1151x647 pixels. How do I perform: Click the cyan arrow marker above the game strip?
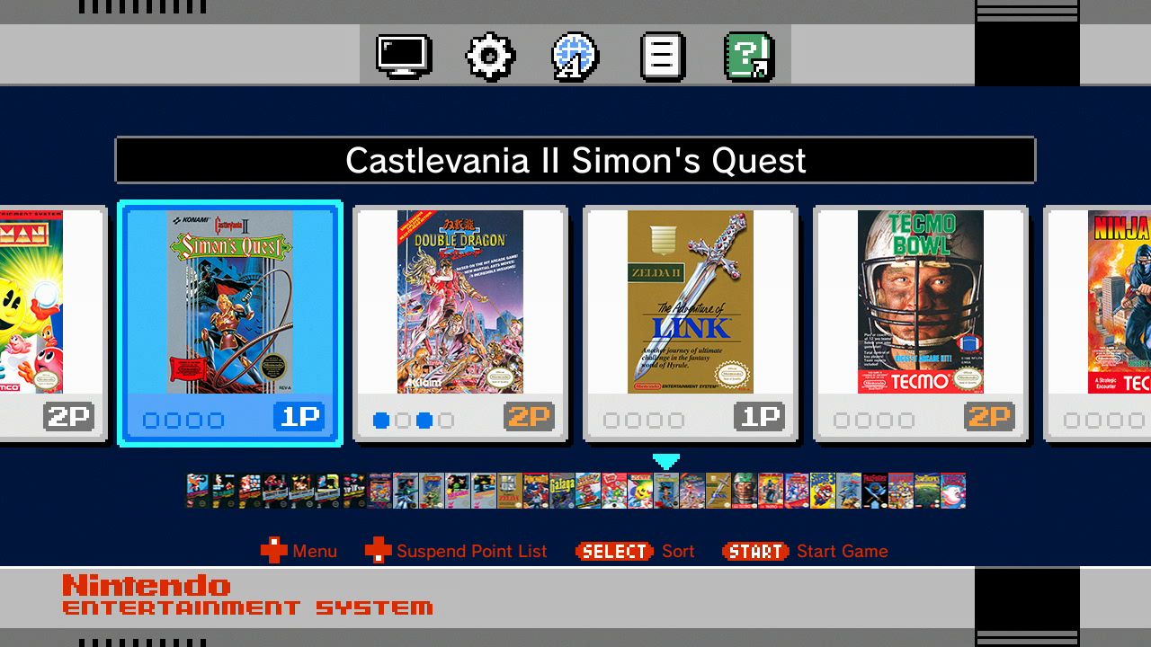(x=665, y=462)
